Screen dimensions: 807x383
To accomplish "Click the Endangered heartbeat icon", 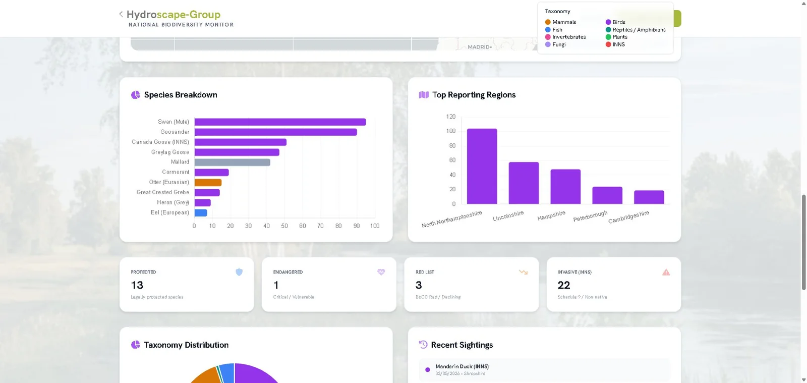I will point(381,272).
